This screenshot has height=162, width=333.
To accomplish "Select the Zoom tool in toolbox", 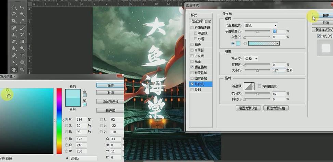I will [x=22, y=69].
